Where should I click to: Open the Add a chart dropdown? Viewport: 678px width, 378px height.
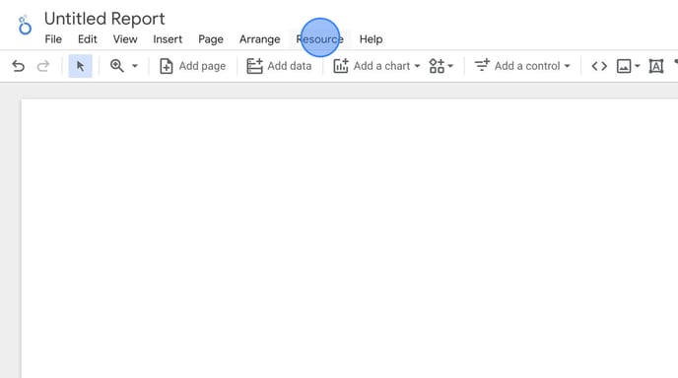(376, 66)
